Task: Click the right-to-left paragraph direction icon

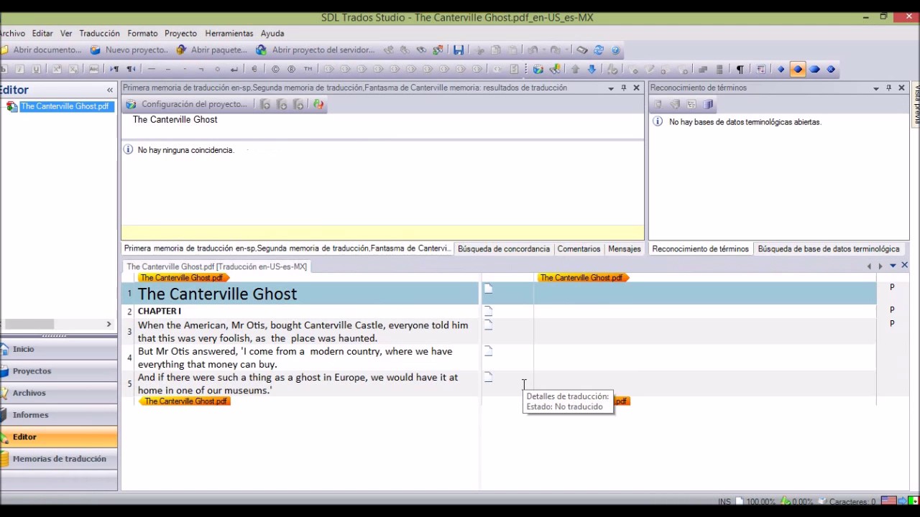Action: pos(131,70)
